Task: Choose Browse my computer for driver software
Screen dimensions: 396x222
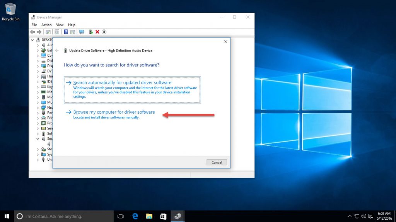Action: [x=114, y=112]
